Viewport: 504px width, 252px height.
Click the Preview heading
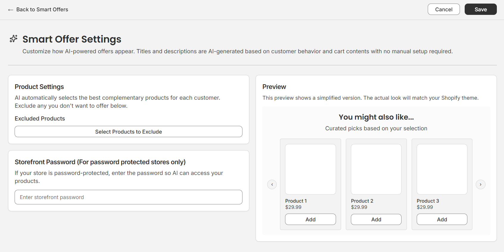(x=274, y=87)
